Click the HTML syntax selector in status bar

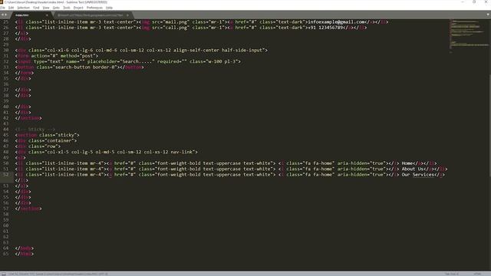click(x=477, y=274)
